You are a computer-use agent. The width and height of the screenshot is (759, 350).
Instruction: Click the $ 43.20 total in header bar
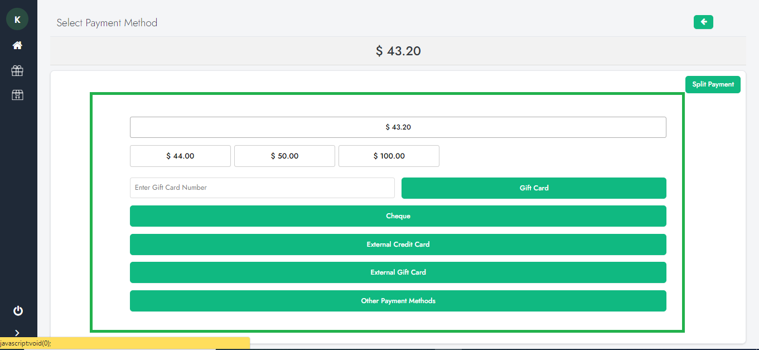[x=398, y=51]
